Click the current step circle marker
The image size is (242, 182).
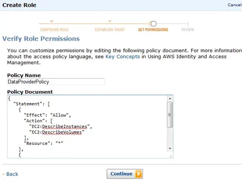[153, 24]
